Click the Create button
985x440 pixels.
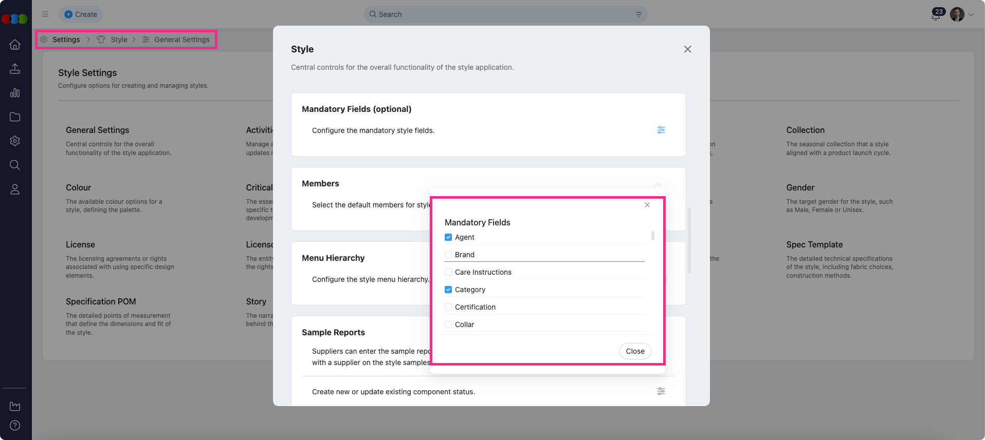coord(81,14)
